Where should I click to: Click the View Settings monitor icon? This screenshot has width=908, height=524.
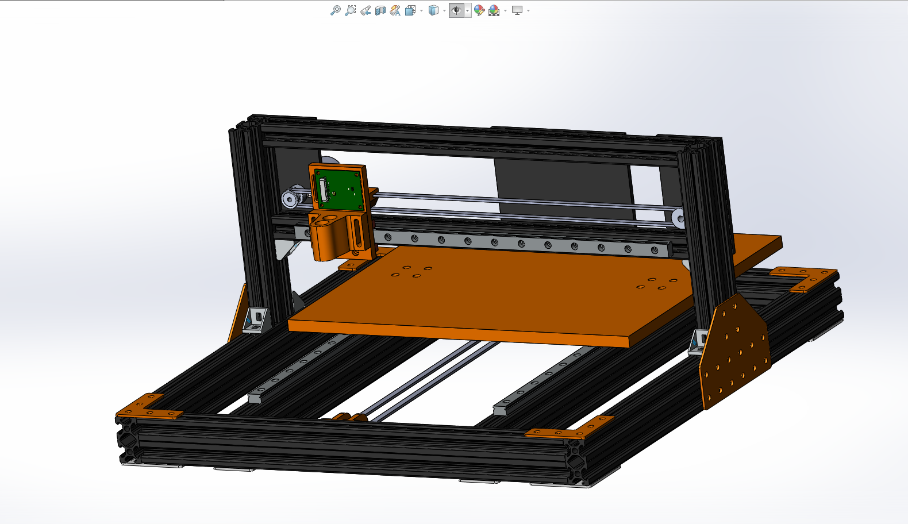(517, 10)
